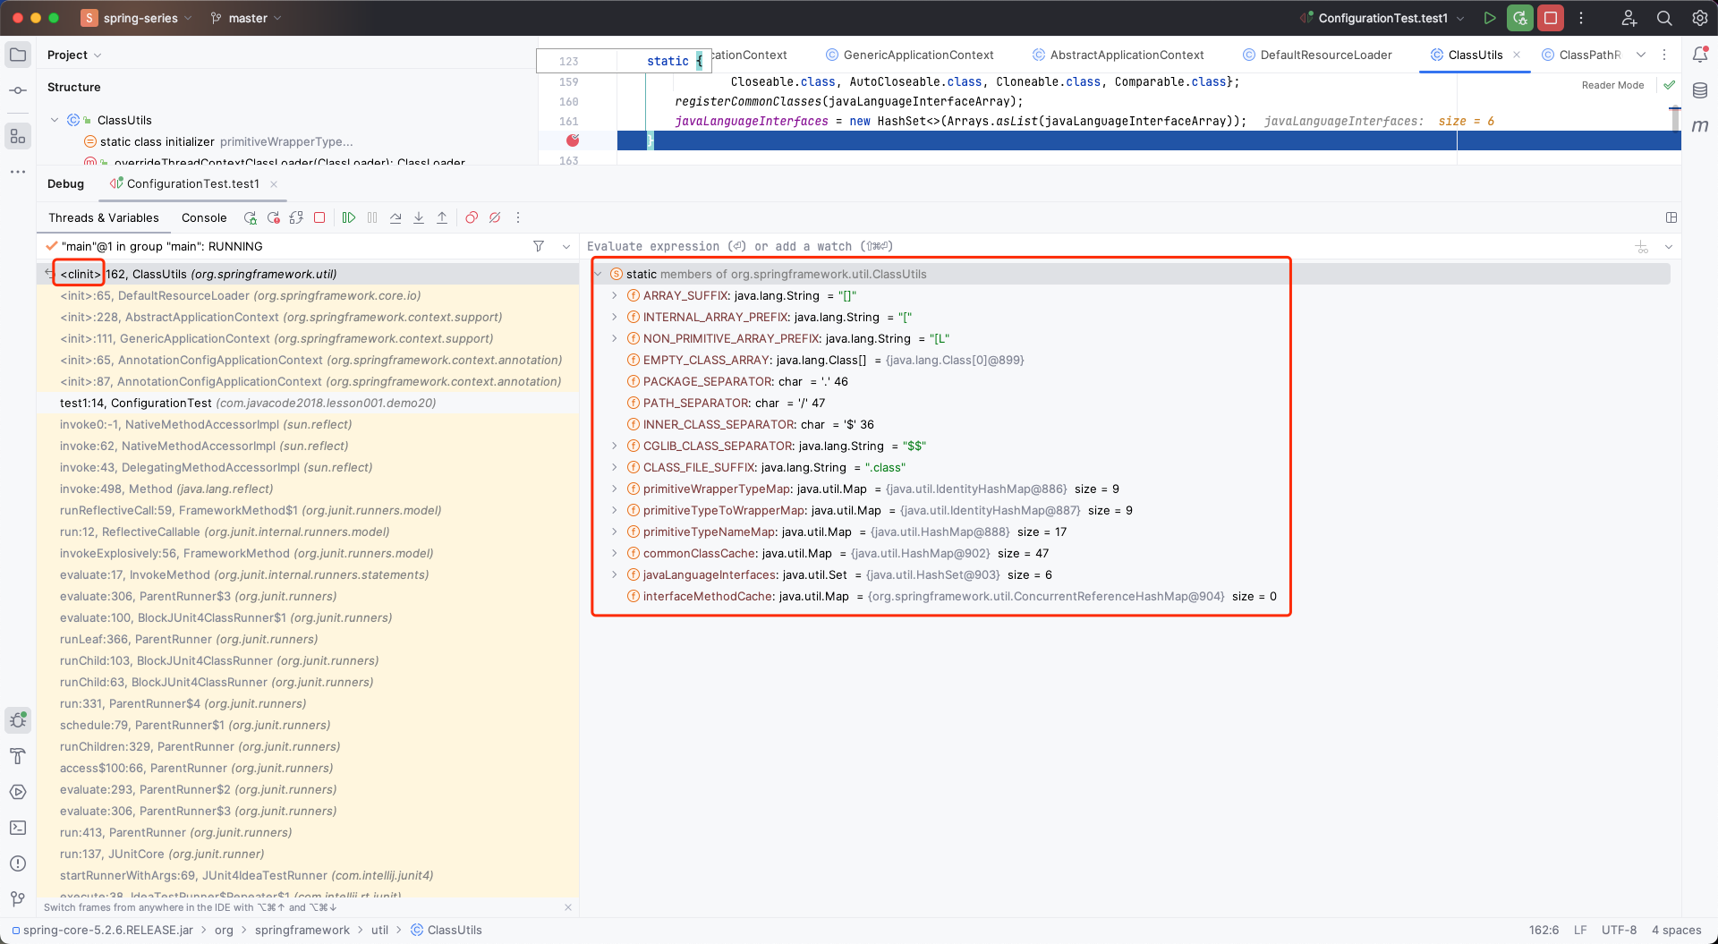The width and height of the screenshot is (1718, 944).
Task: Toggle Reader Mode in editor
Action: click(1612, 85)
